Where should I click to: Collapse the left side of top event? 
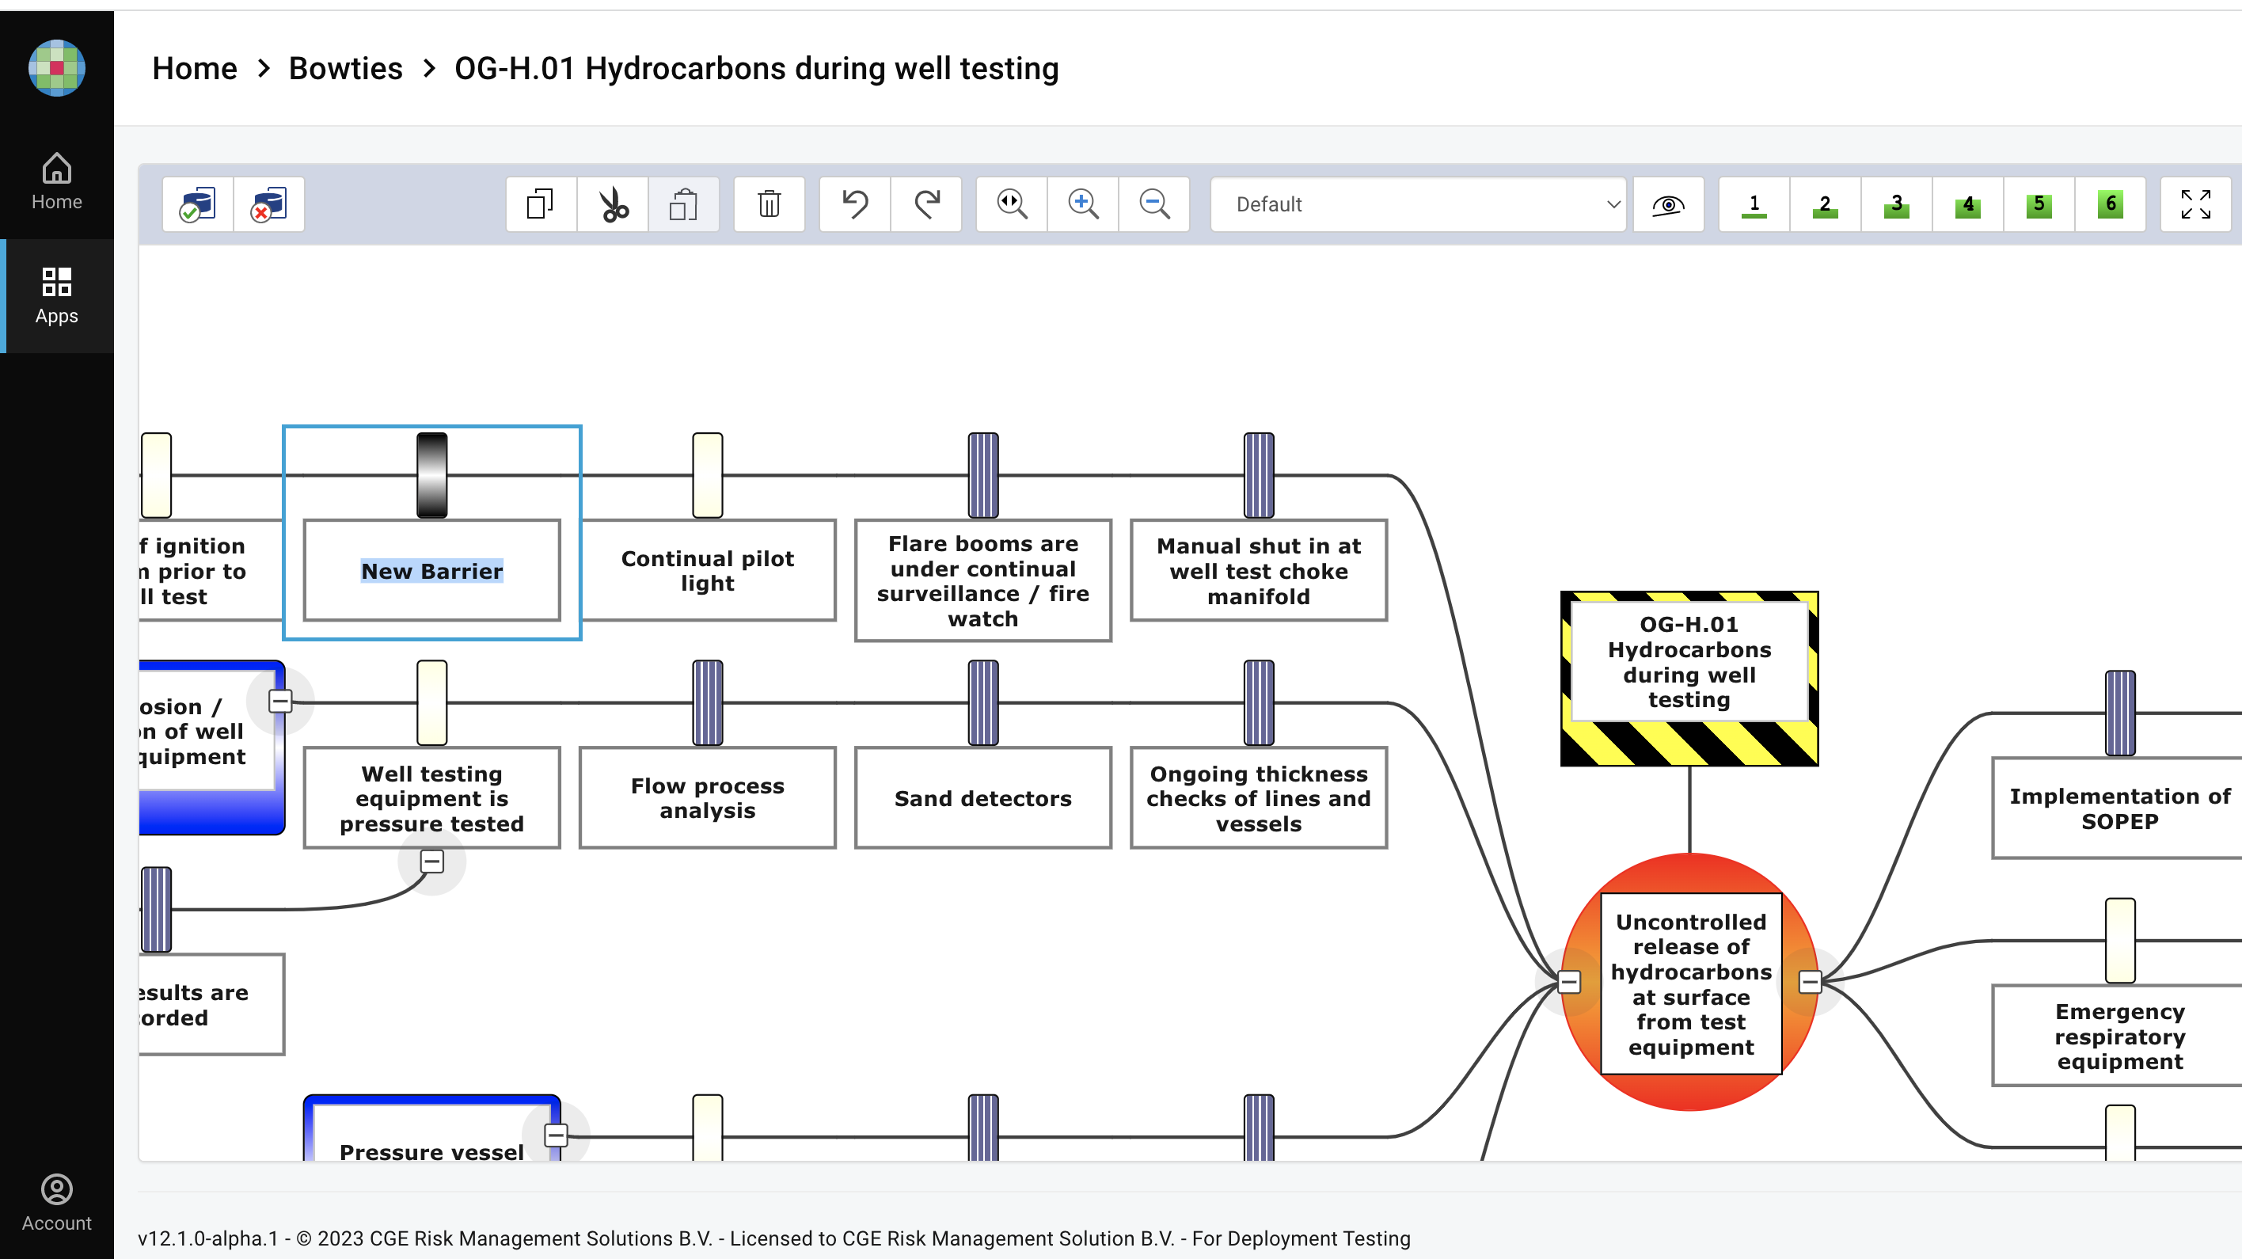pyautogui.click(x=1568, y=982)
